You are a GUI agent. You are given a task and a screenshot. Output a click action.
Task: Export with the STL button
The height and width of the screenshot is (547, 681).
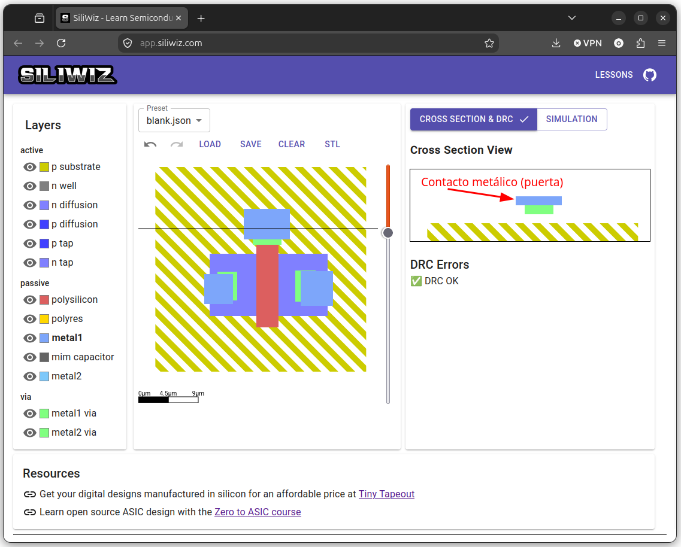point(332,144)
